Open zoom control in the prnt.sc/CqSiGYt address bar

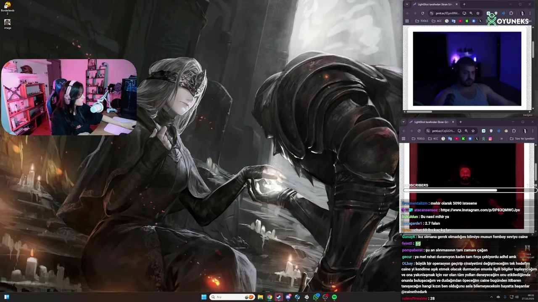466,131
